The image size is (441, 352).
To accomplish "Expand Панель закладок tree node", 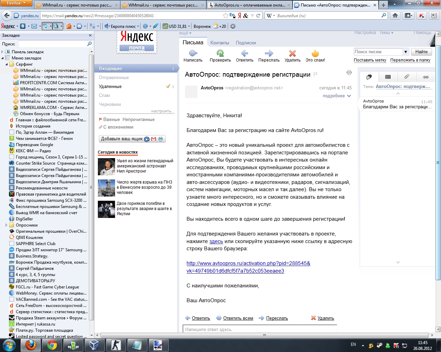I will 2,52.
